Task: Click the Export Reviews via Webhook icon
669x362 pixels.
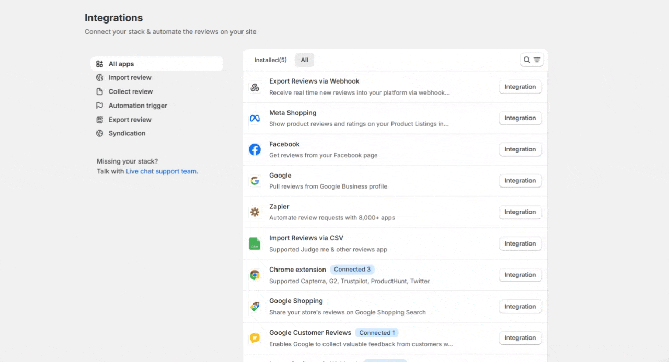Action: coord(255,87)
